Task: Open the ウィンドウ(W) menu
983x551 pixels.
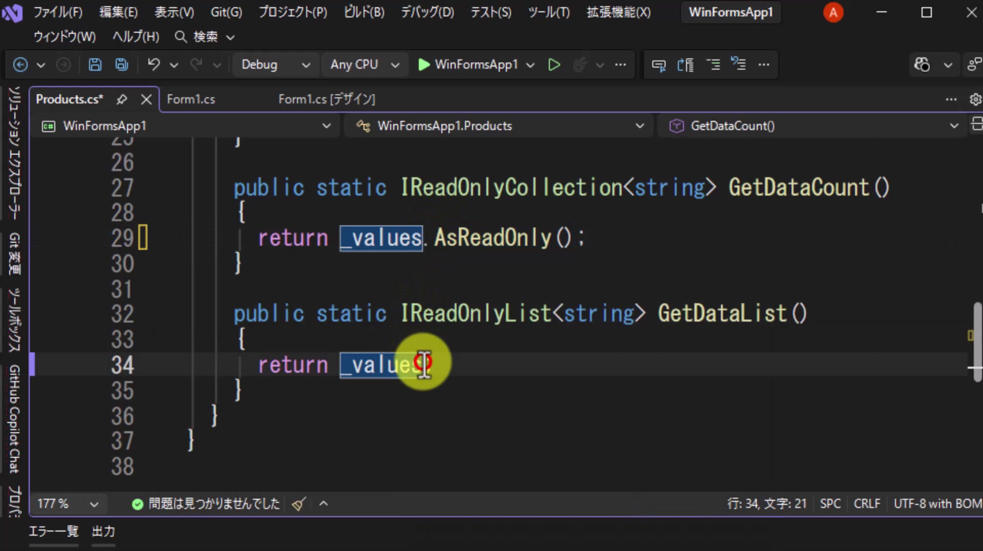Action: 65,37
